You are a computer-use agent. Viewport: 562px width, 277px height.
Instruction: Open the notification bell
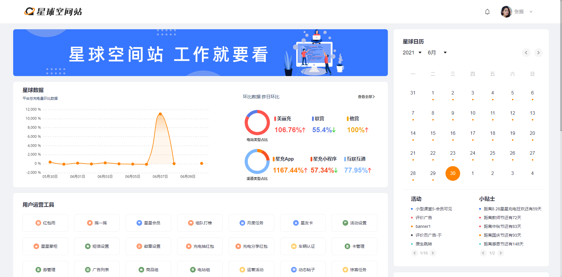click(487, 12)
